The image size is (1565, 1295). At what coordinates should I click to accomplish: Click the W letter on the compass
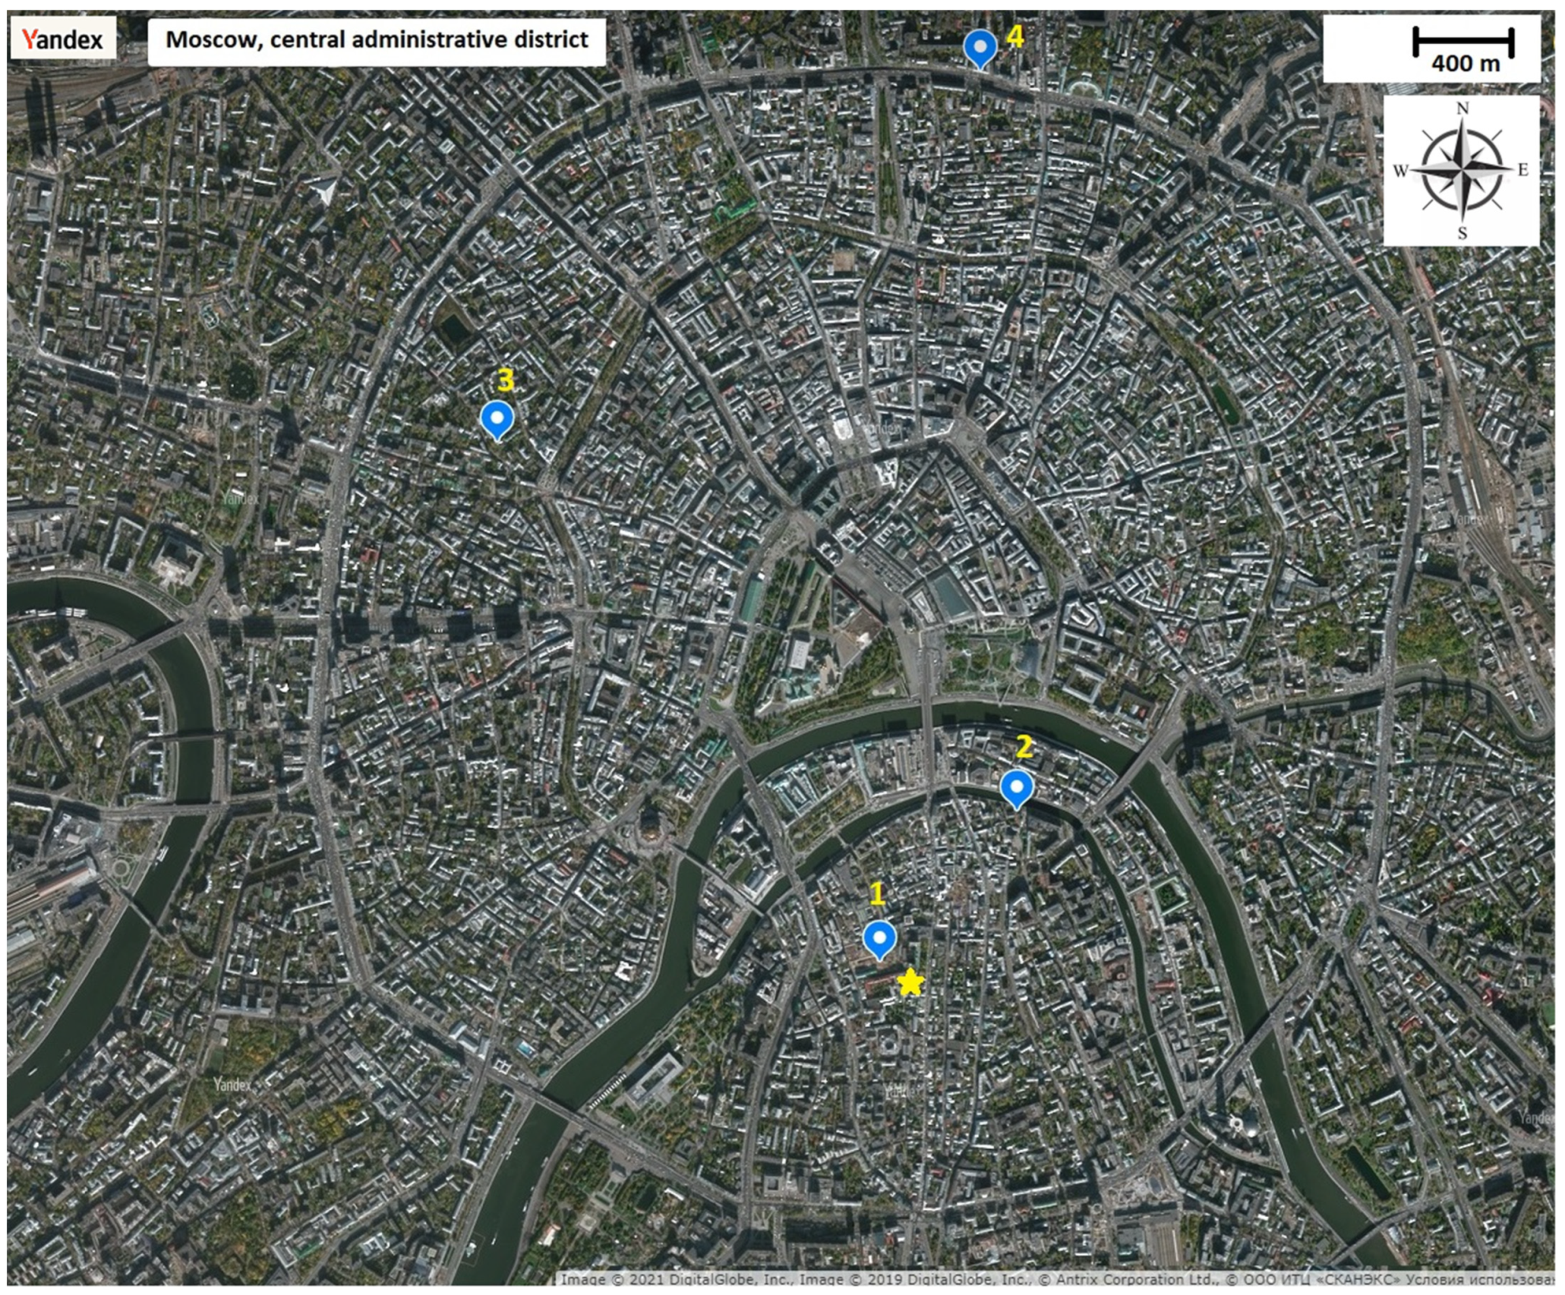click(x=1401, y=172)
